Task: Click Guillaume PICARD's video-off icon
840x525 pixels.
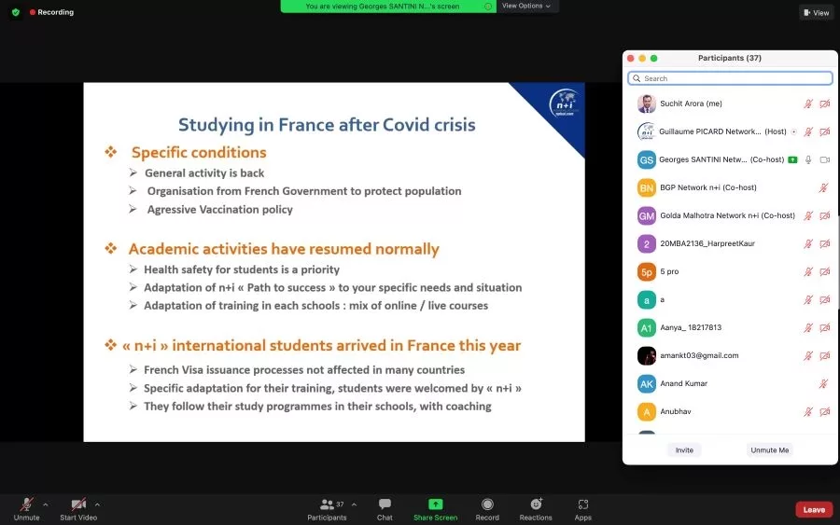Action: click(824, 131)
